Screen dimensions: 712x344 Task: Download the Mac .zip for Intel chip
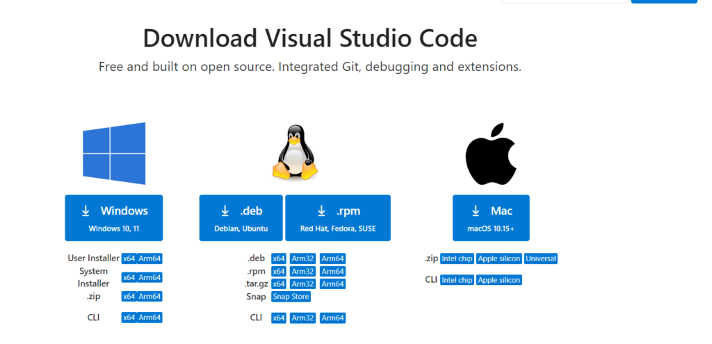click(457, 259)
